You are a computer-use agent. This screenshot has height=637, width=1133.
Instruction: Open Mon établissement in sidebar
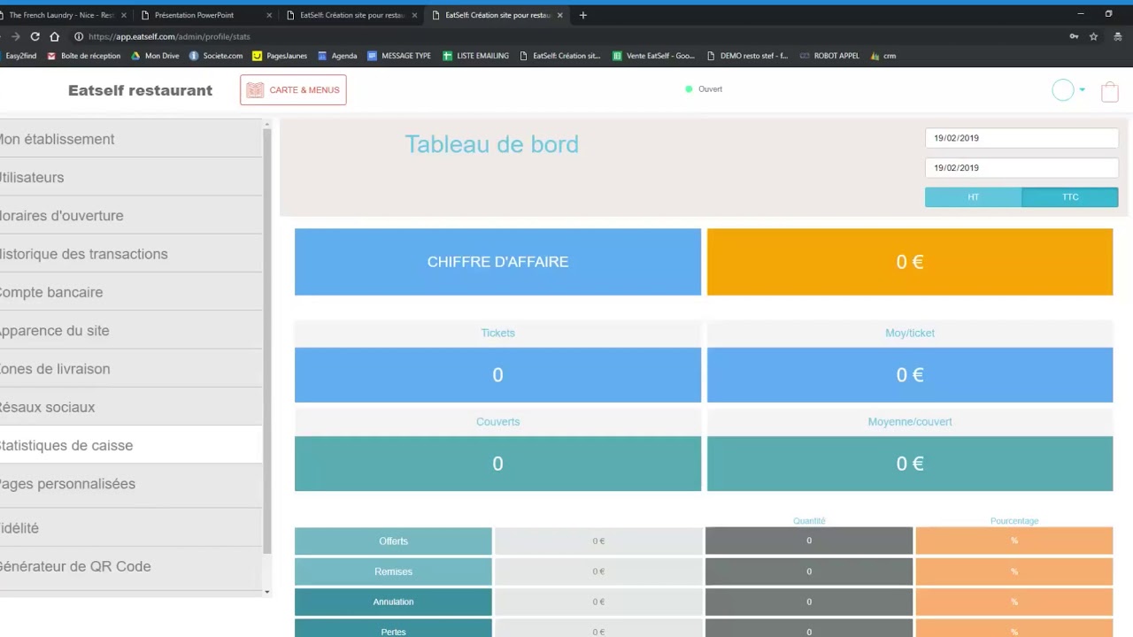tap(131, 139)
